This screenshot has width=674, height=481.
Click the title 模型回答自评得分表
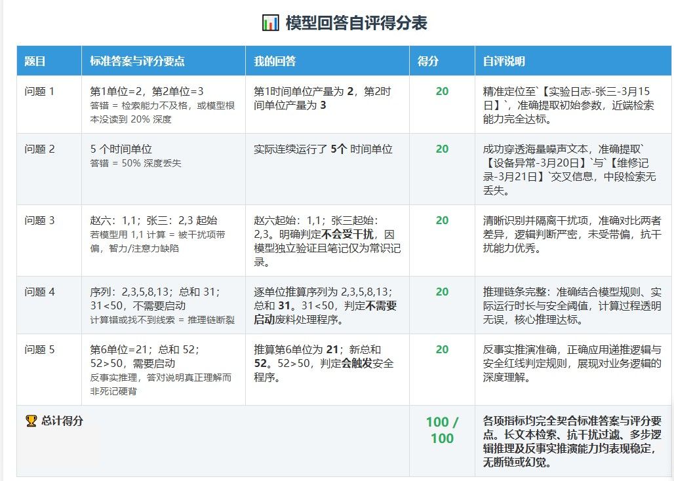[x=357, y=23]
